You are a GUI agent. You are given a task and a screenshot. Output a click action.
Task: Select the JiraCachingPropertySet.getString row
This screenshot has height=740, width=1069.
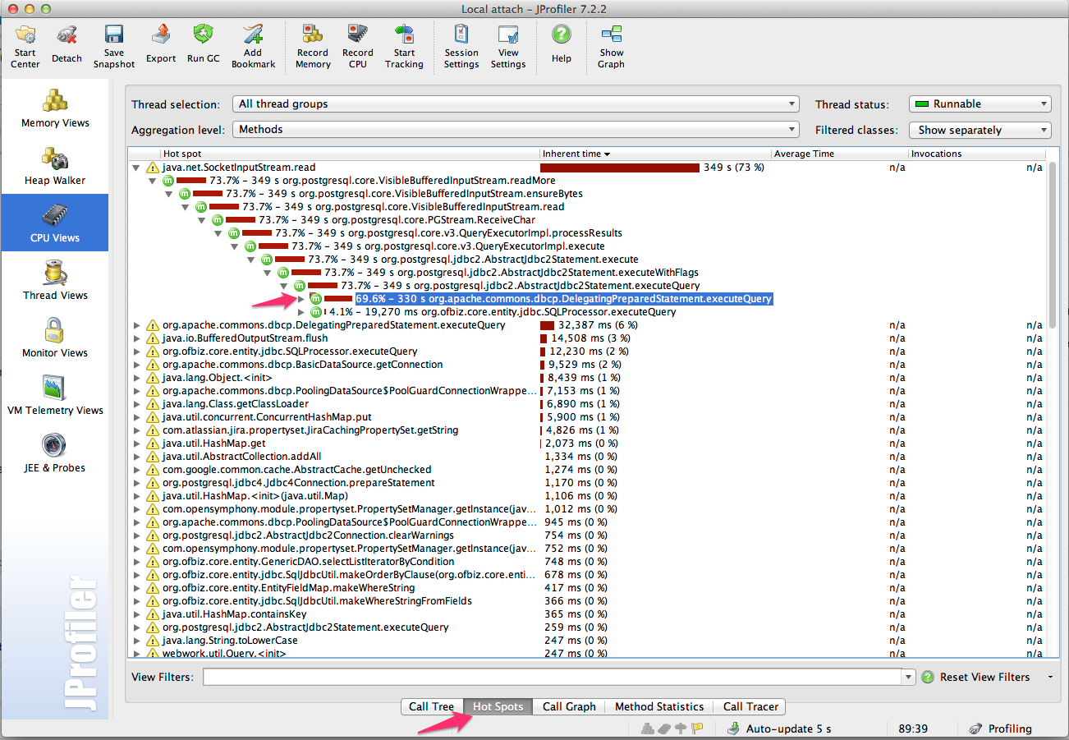[587, 430]
